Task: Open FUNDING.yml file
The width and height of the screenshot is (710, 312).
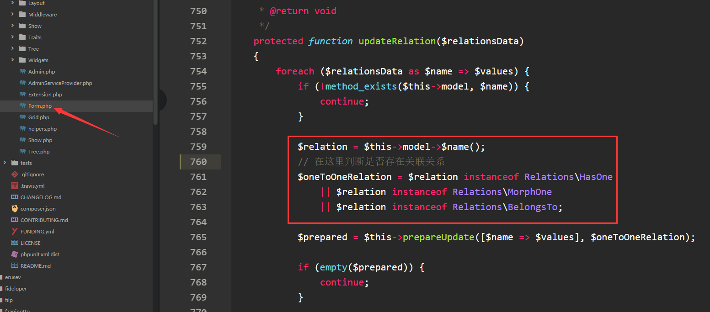Action: click(37, 232)
